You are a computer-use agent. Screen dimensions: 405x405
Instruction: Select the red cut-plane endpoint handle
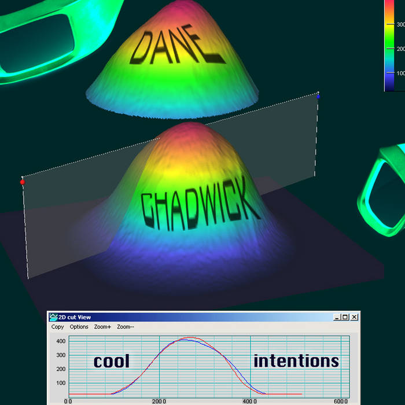(23, 182)
